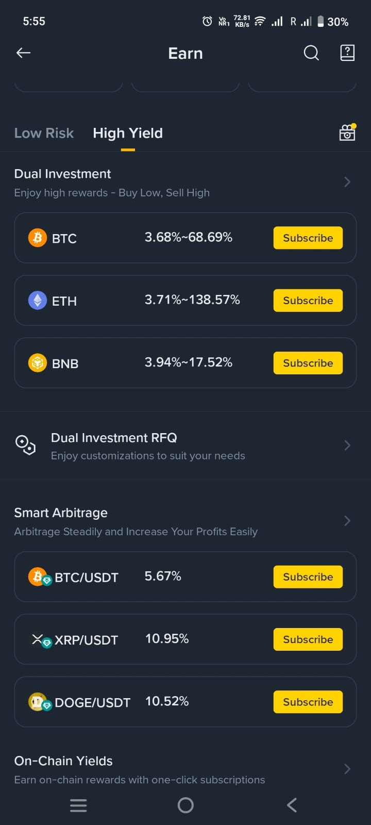Open the help guide icon

tap(347, 53)
